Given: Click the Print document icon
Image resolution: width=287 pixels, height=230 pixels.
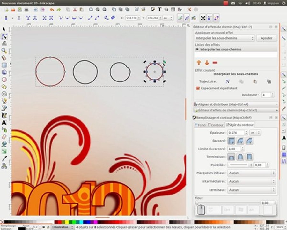Looking at the screenshot, I should tap(26, 10).
